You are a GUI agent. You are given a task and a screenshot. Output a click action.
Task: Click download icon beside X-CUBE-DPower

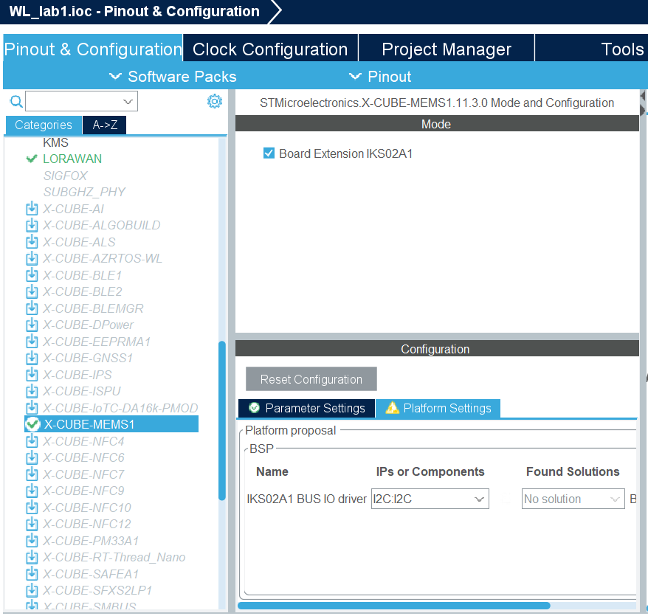pyautogui.click(x=32, y=325)
